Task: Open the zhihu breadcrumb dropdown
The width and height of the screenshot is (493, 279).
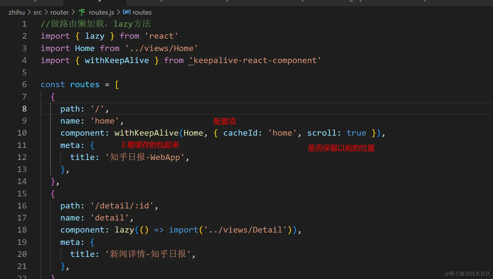Action: click(x=16, y=12)
